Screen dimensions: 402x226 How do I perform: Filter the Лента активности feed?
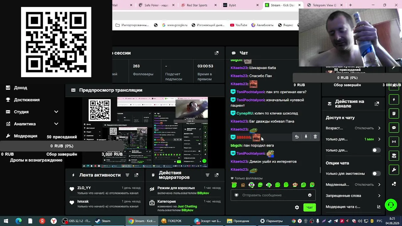[x=127, y=175]
